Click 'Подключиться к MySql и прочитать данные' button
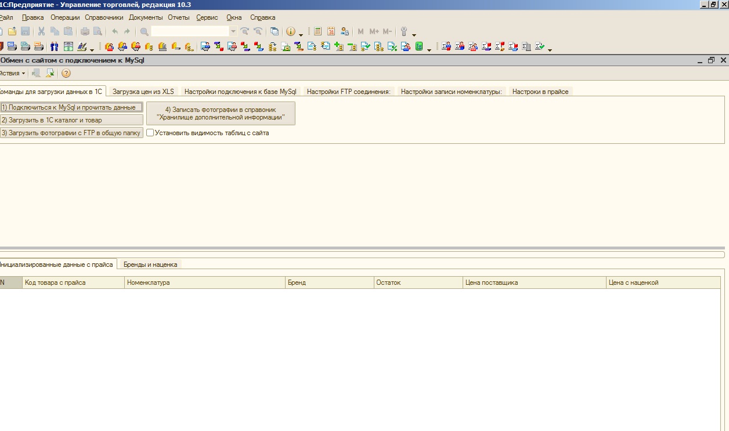The height and width of the screenshot is (431, 729). pyautogui.click(x=71, y=107)
